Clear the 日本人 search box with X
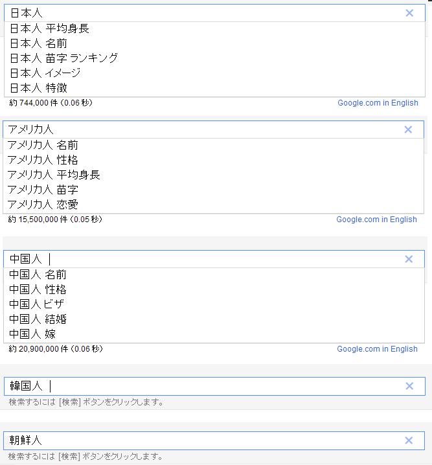The height and width of the screenshot is (465, 432). pos(409,13)
